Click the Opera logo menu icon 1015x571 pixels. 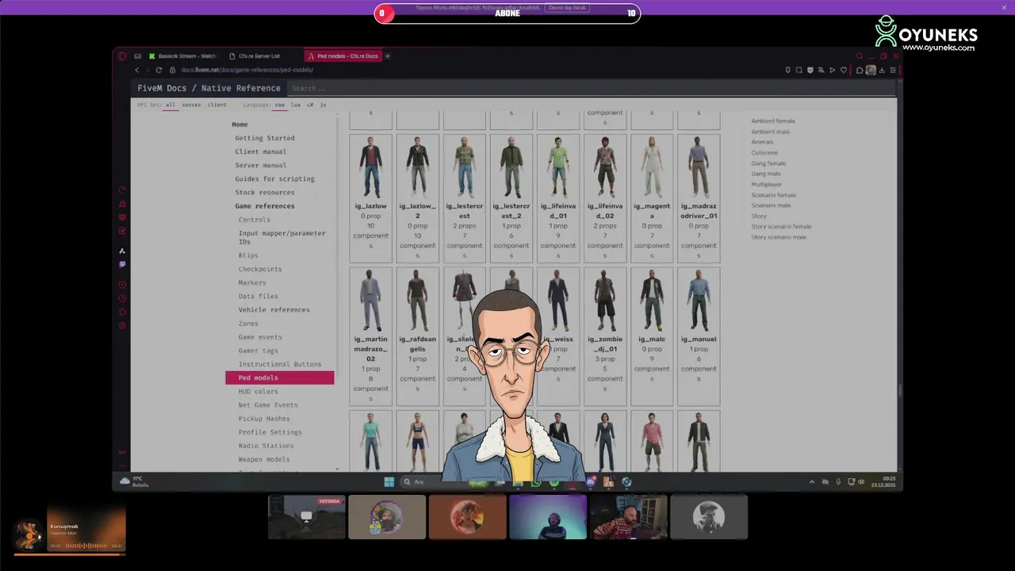click(122, 56)
